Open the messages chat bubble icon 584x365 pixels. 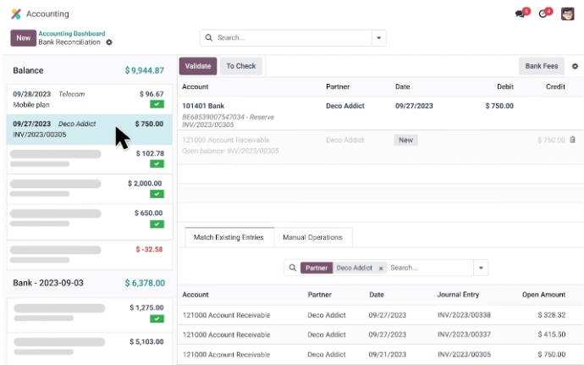[x=520, y=14]
